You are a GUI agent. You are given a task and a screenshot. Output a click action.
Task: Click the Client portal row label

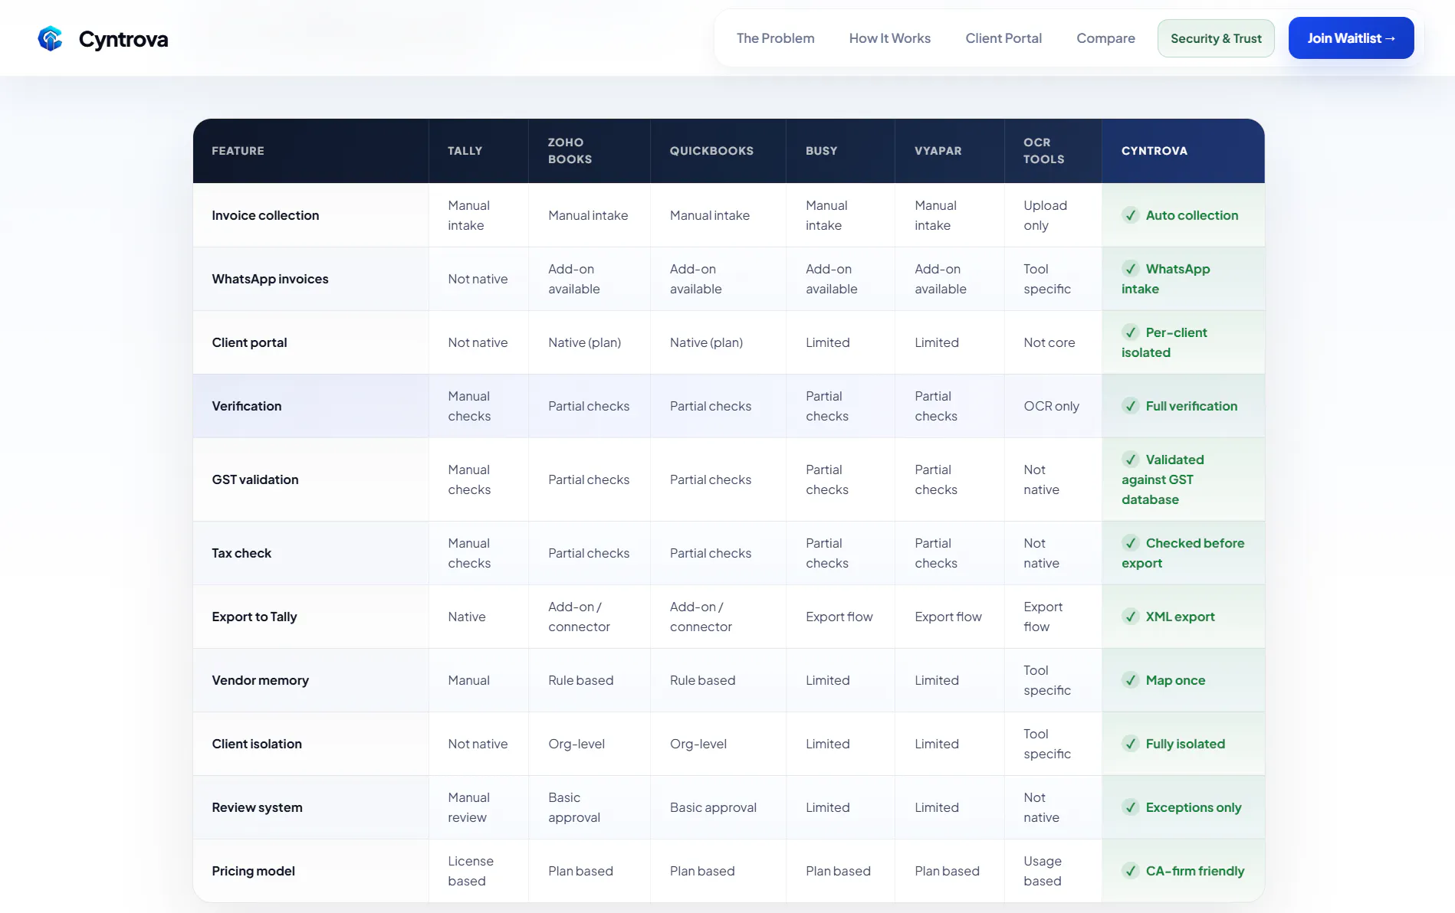point(249,342)
